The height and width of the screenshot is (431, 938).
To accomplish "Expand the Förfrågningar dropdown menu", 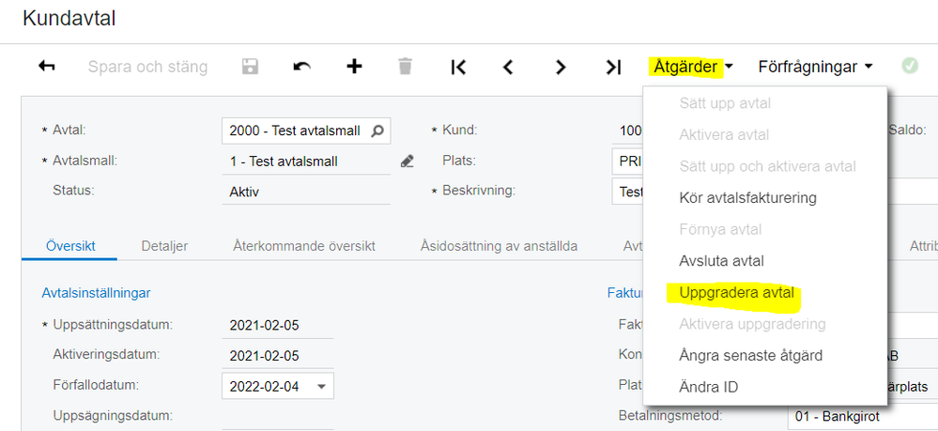I will point(815,67).
